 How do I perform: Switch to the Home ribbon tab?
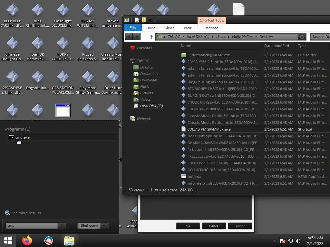[x=151, y=28]
